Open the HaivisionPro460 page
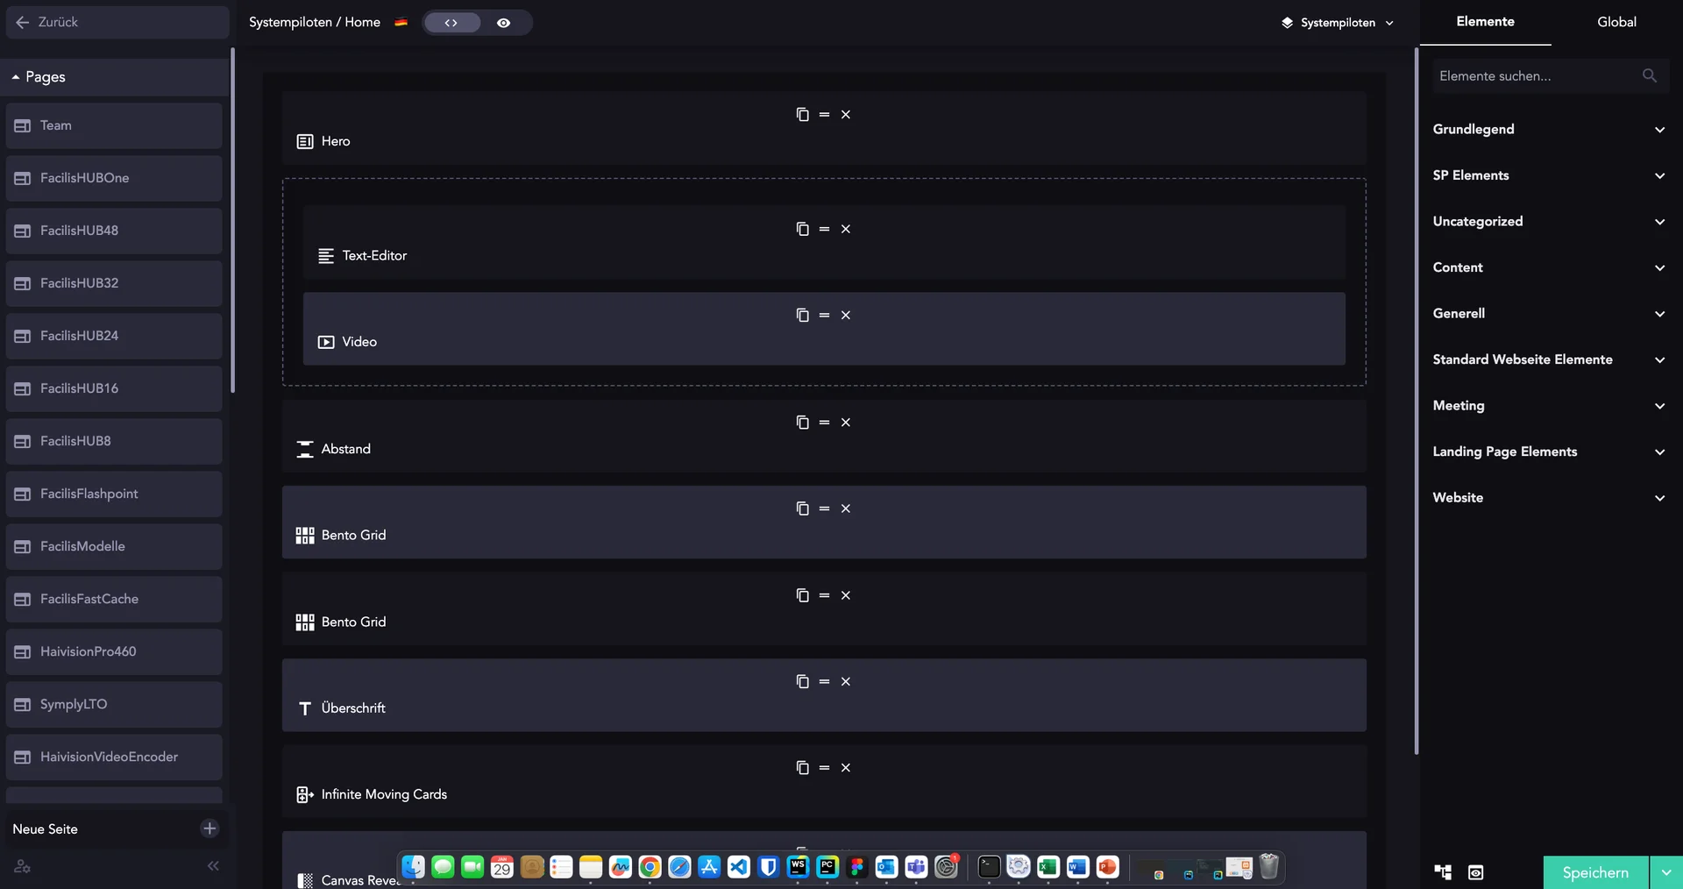The image size is (1683, 889). click(x=114, y=651)
